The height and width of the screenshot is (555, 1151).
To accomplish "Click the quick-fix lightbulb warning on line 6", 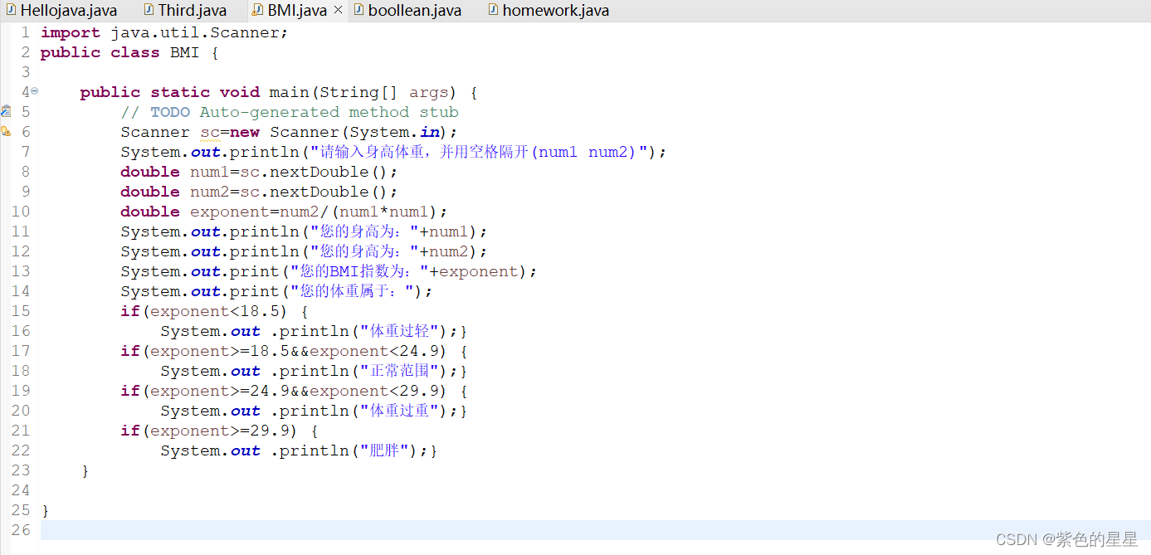I will coord(5,131).
